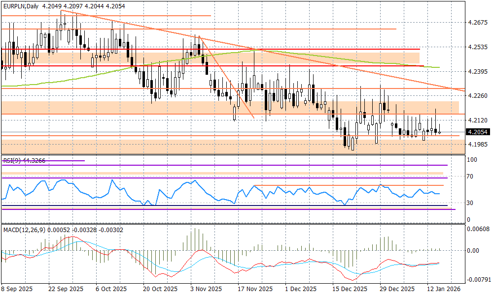Select the 15 Dec 2025 date label
Image resolution: width=493 pixels, height=295 pixels.
tap(350, 290)
